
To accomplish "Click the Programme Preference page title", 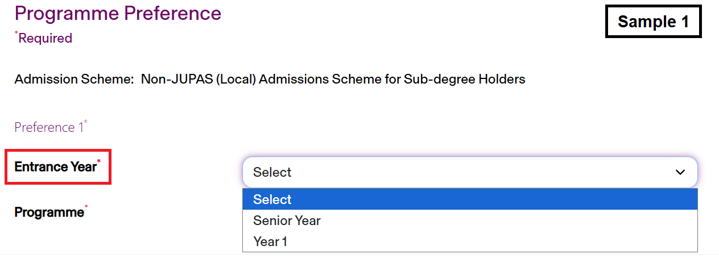I will click(x=118, y=13).
